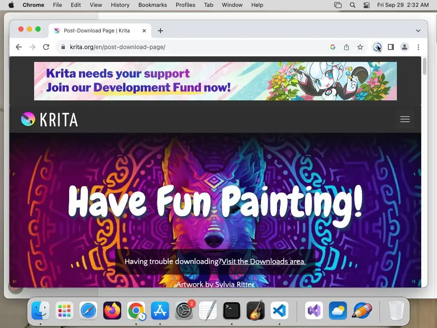Follow the Visit the Downloads area link
Image resolution: width=437 pixels, height=328 pixels.
pos(264,261)
